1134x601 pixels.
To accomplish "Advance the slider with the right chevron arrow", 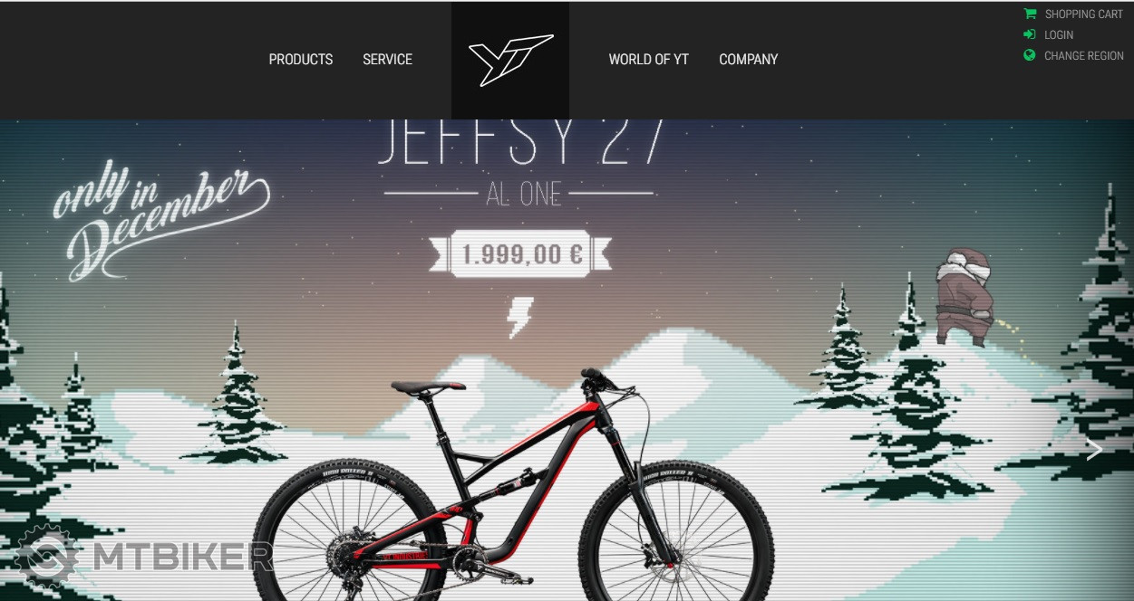I will [1094, 449].
